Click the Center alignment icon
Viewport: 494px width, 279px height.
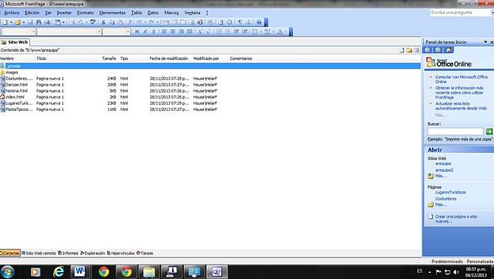click(x=173, y=32)
